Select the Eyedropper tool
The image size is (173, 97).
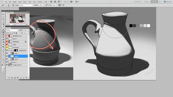[3, 27]
